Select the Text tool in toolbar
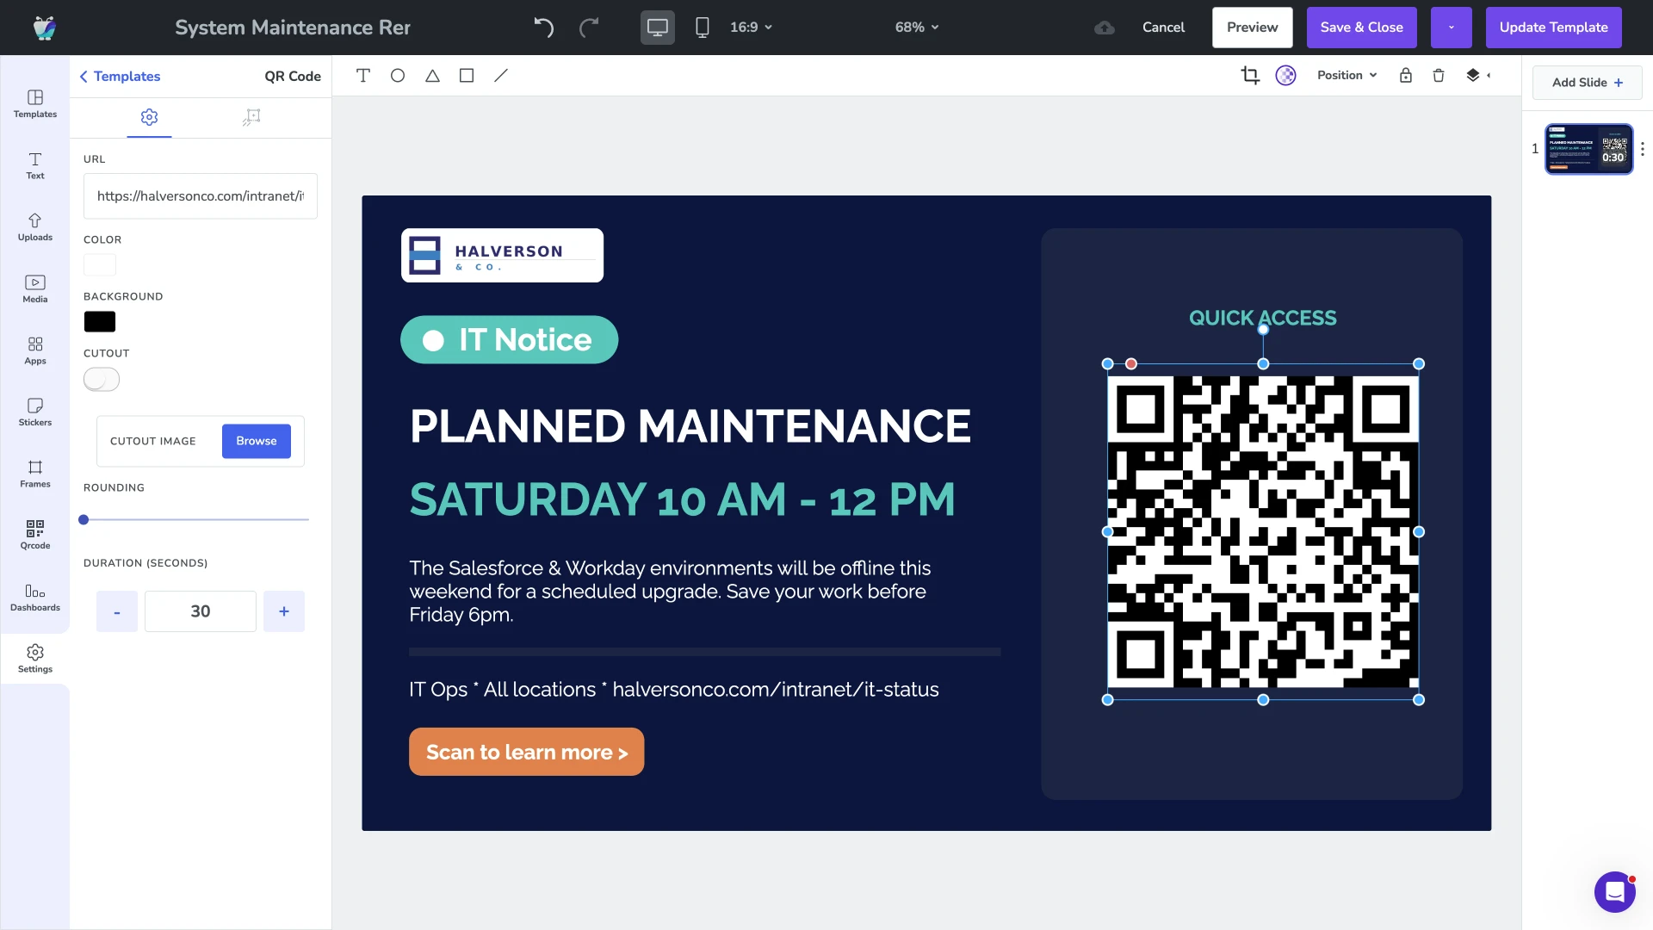This screenshot has width=1653, height=930. point(363,76)
